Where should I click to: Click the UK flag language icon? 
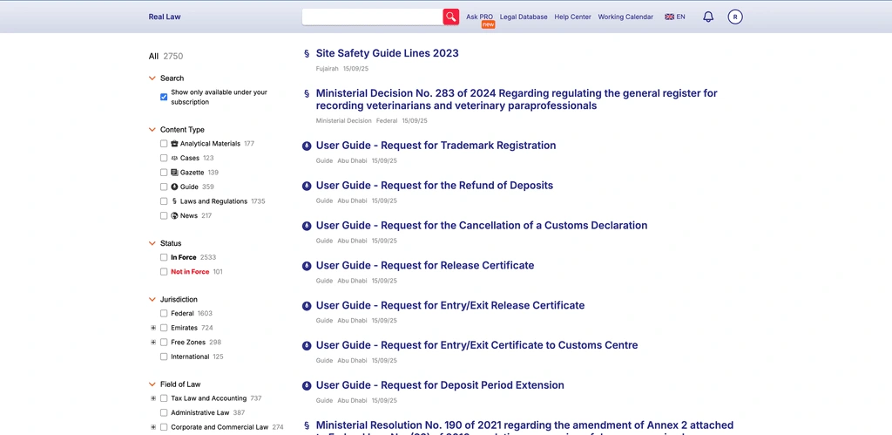670,17
